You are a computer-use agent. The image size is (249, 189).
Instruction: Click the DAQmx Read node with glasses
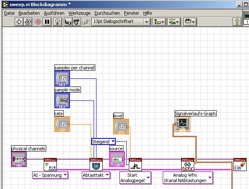(188, 165)
